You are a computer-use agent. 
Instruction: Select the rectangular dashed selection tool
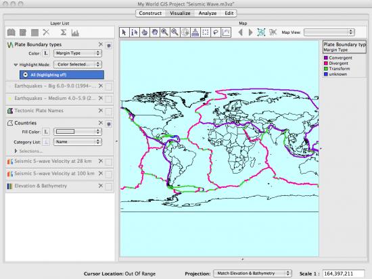pos(206,32)
